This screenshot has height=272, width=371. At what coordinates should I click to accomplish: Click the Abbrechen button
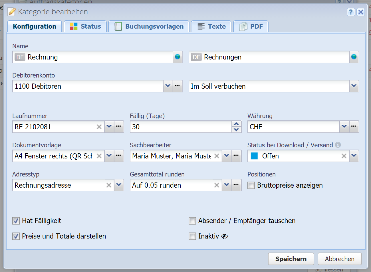pos(339,259)
